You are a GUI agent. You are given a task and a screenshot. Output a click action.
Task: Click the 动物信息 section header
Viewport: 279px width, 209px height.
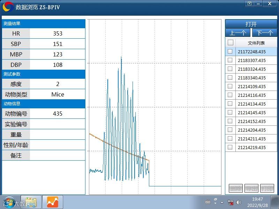point(44,103)
